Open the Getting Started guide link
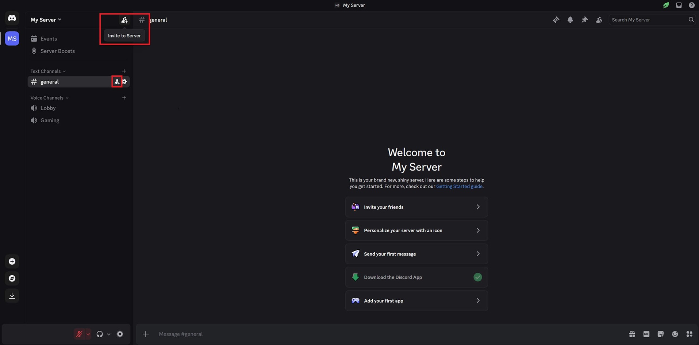 (459, 187)
